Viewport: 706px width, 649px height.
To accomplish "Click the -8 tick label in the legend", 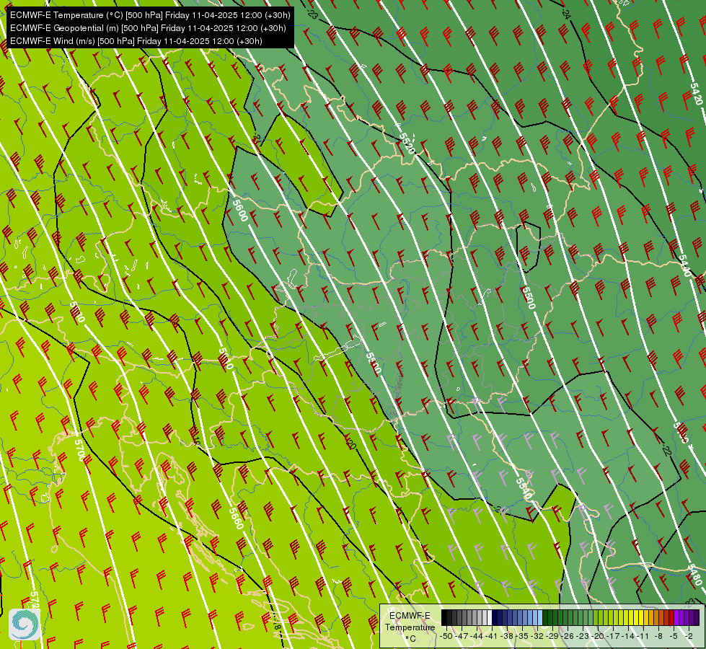I will pos(660,636).
